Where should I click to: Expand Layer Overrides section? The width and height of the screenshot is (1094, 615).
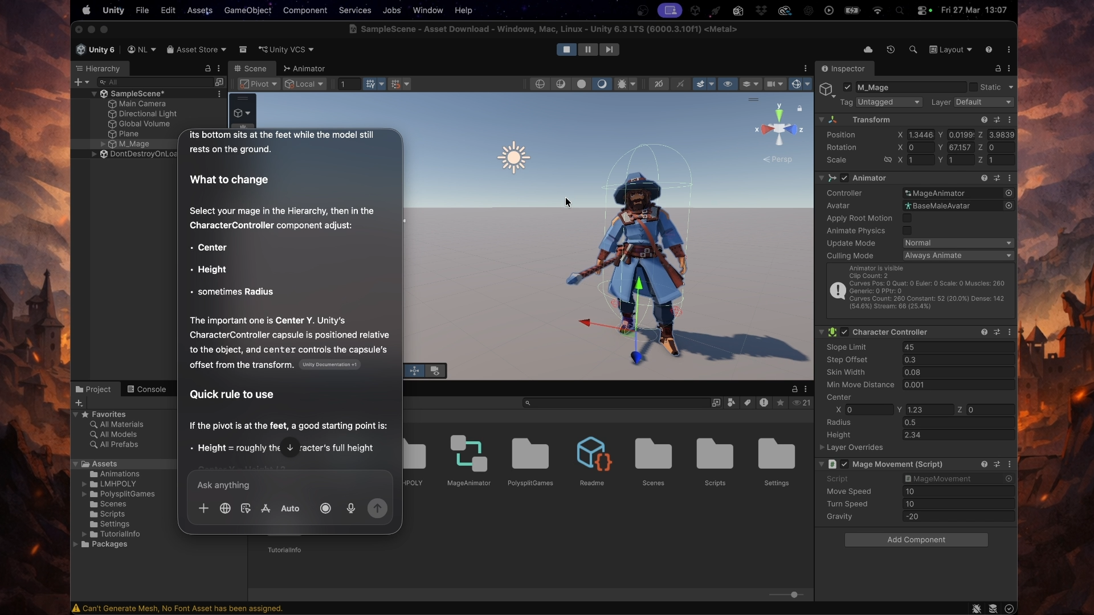pyautogui.click(x=822, y=448)
